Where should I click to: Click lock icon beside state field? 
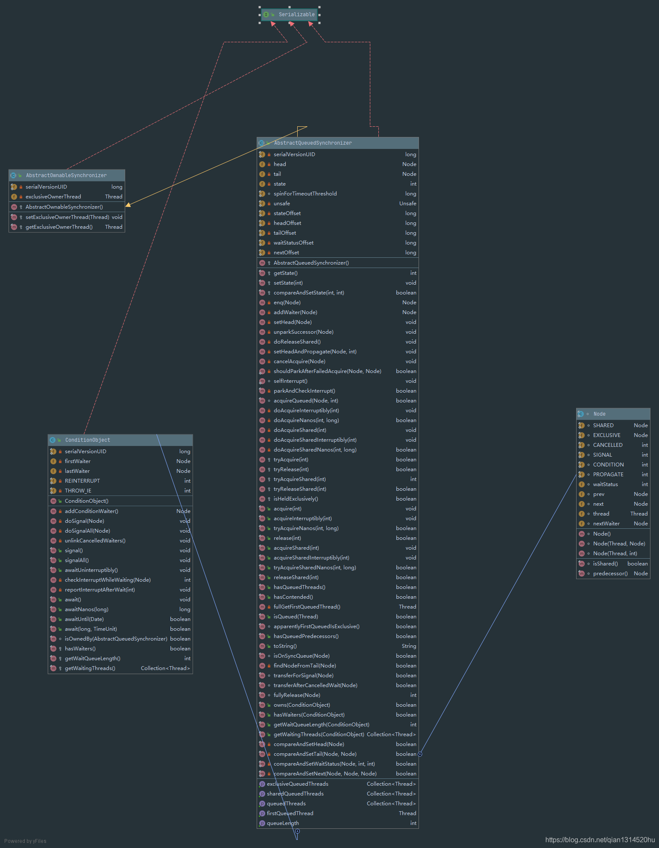pos(269,184)
